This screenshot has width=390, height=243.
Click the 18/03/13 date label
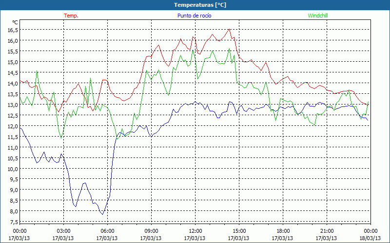(x=370, y=238)
